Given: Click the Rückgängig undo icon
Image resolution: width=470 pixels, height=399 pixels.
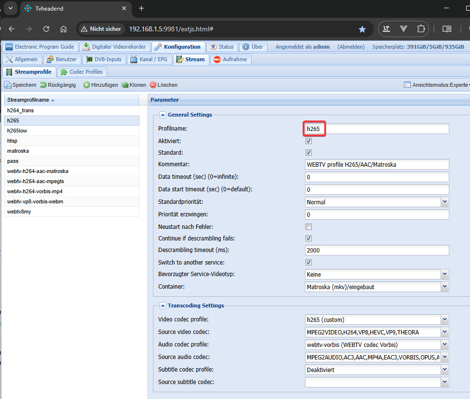Looking at the screenshot, I should point(43,85).
